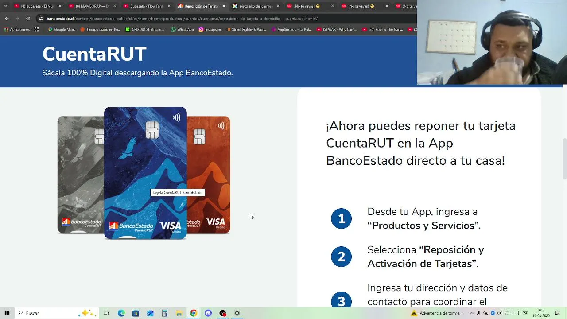Open File Explorer from the taskbar
This screenshot has width=567, height=319.
[179, 313]
